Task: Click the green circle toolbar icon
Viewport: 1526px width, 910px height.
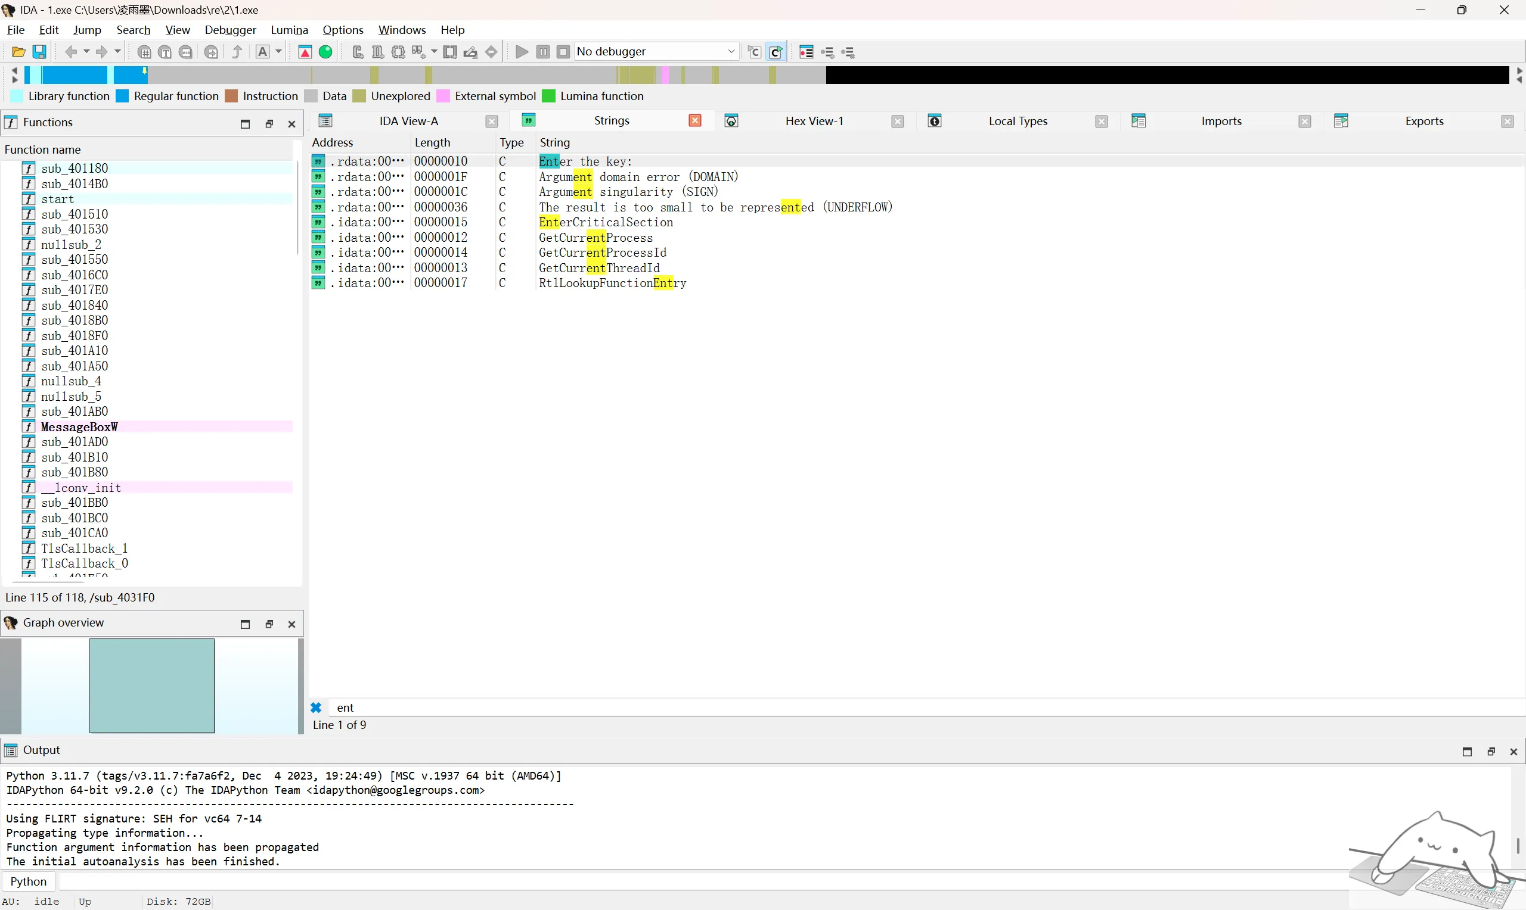Action: point(326,52)
